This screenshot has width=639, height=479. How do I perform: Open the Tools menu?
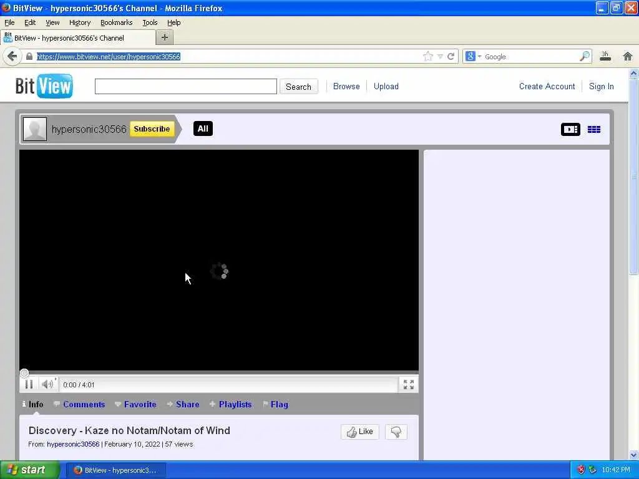150,22
